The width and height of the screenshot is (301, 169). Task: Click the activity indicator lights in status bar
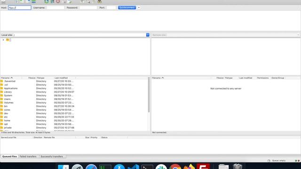tap(297, 161)
